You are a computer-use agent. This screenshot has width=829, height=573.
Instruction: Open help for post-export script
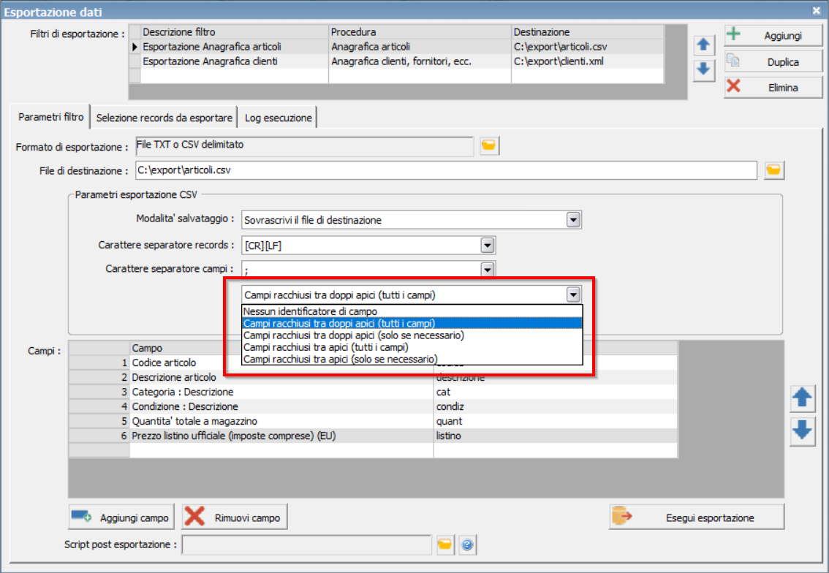tap(467, 544)
